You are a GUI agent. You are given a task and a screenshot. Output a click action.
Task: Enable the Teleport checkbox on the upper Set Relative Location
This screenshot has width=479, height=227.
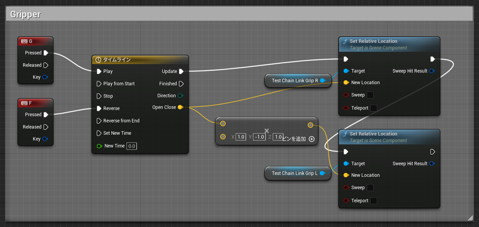[373, 108]
